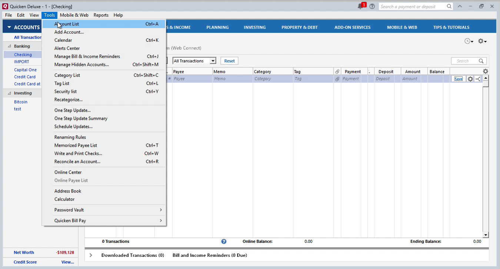Switch to the Investing tab
This screenshot has height=269, width=500.
[x=254, y=27]
